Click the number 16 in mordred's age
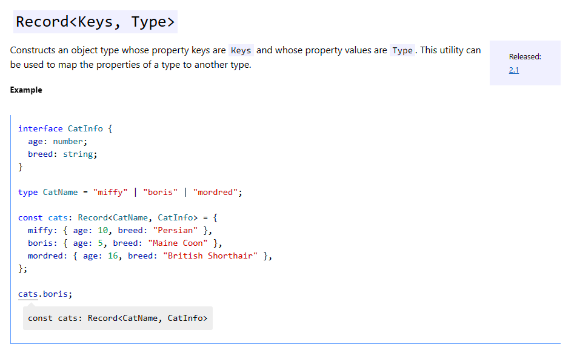Viewport: 577px width, 353px height. (113, 256)
